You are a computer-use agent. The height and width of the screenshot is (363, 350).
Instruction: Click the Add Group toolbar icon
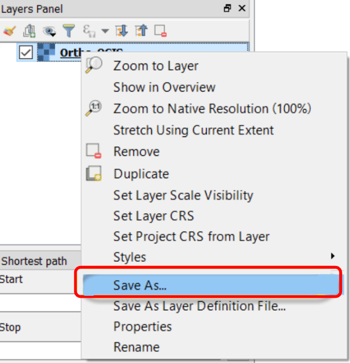(x=29, y=31)
